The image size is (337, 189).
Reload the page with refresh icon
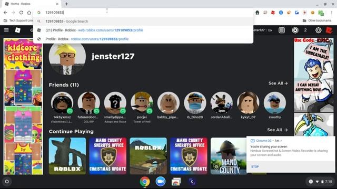(x=21, y=13)
